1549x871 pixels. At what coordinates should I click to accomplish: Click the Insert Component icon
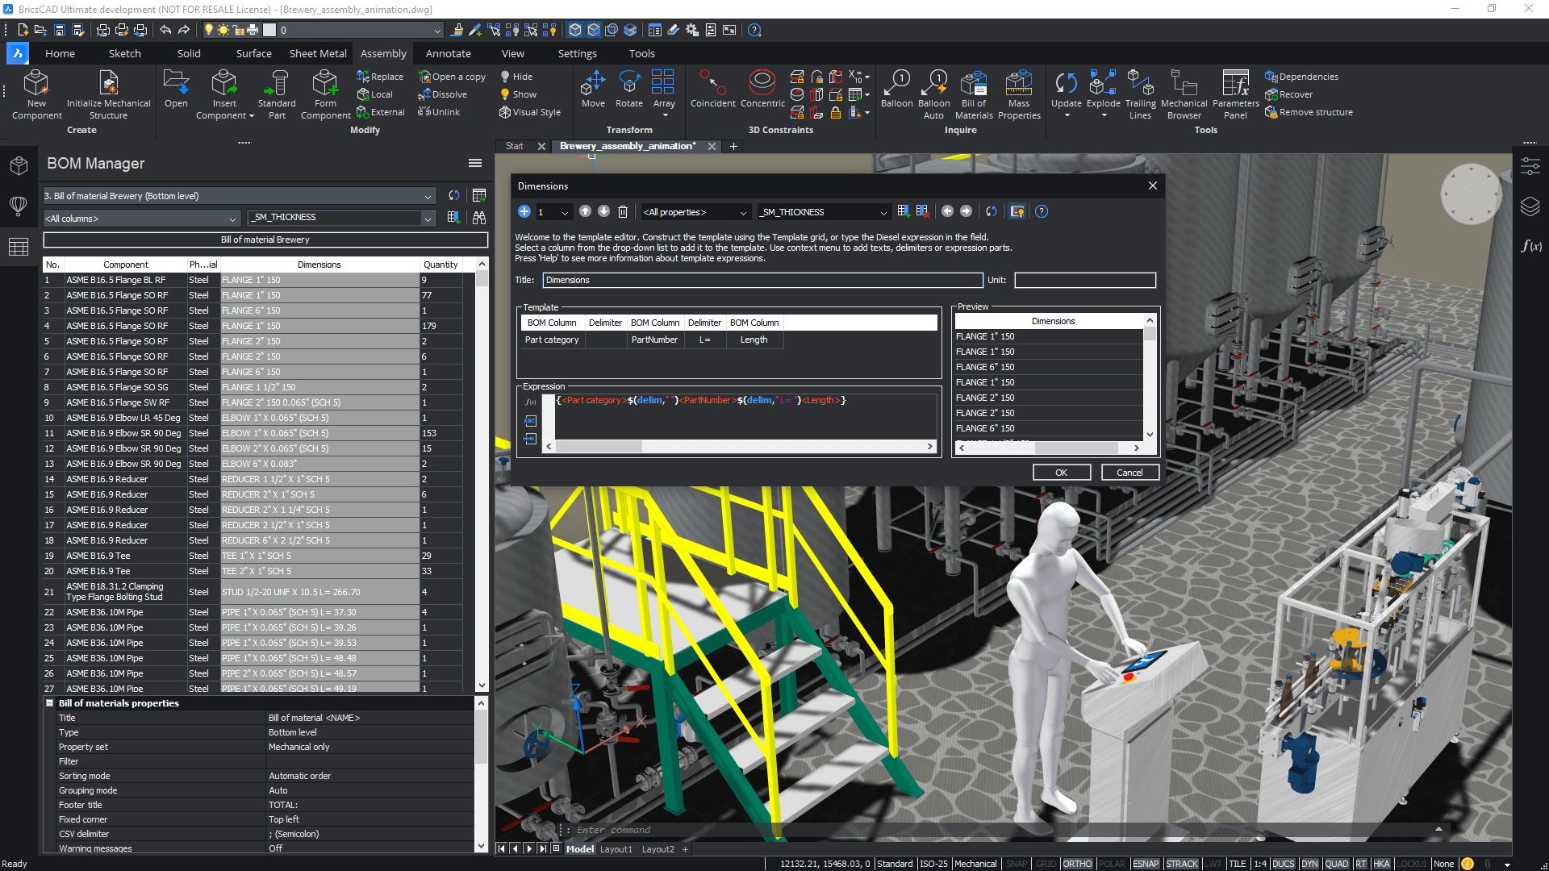click(224, 83)
